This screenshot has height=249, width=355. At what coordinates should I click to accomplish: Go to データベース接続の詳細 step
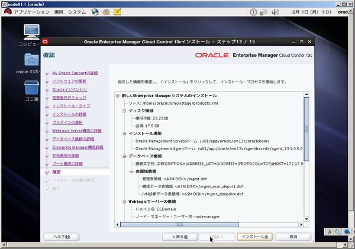(x=73, y=139)
